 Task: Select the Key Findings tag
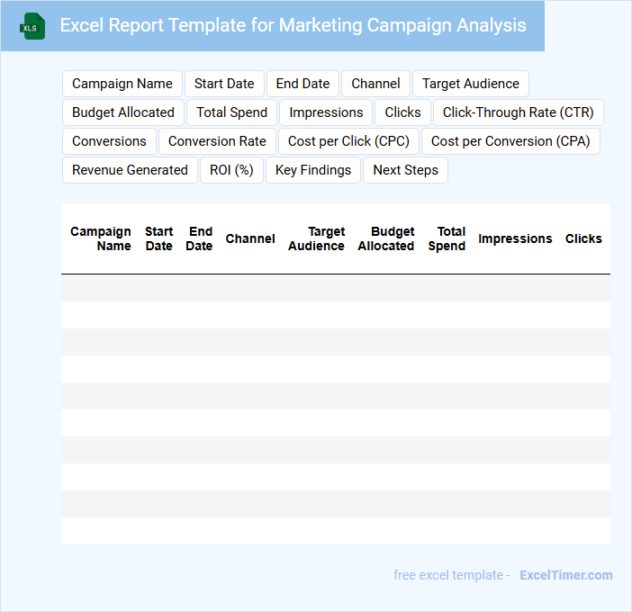click(313, 170)
